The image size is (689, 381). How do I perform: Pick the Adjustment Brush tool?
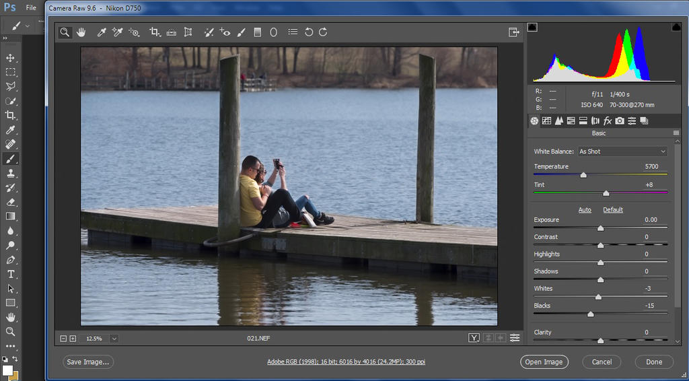pos(242,32)
